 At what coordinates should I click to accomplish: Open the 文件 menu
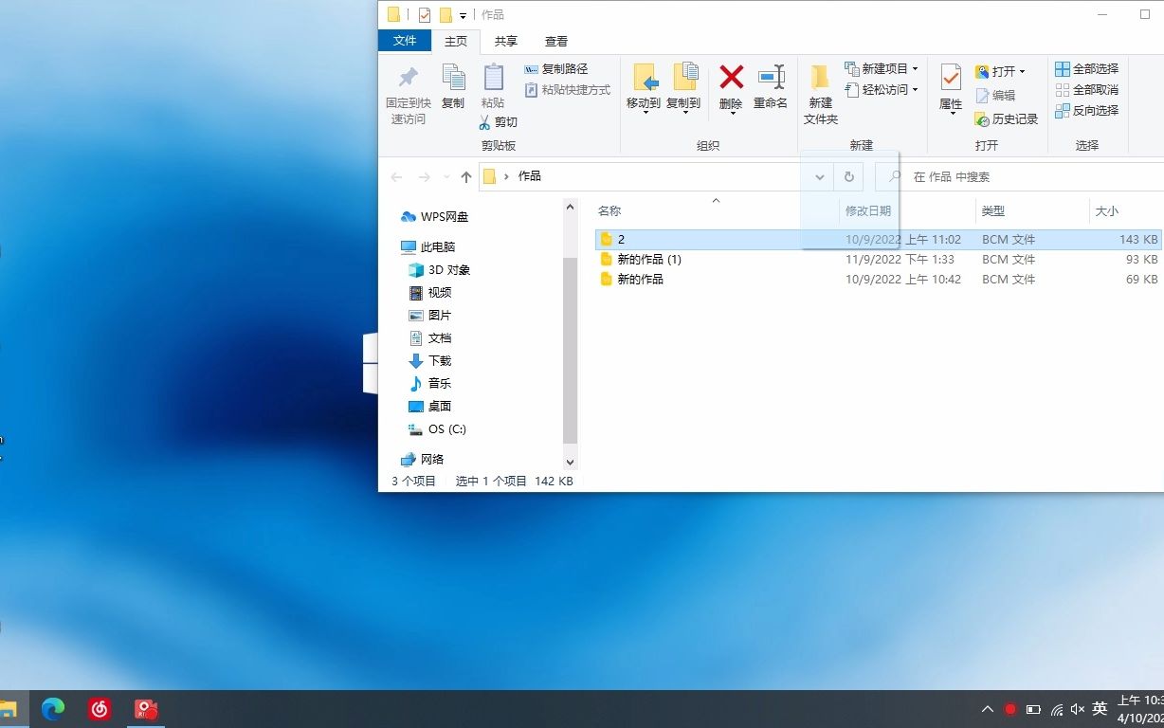(405, 41)
